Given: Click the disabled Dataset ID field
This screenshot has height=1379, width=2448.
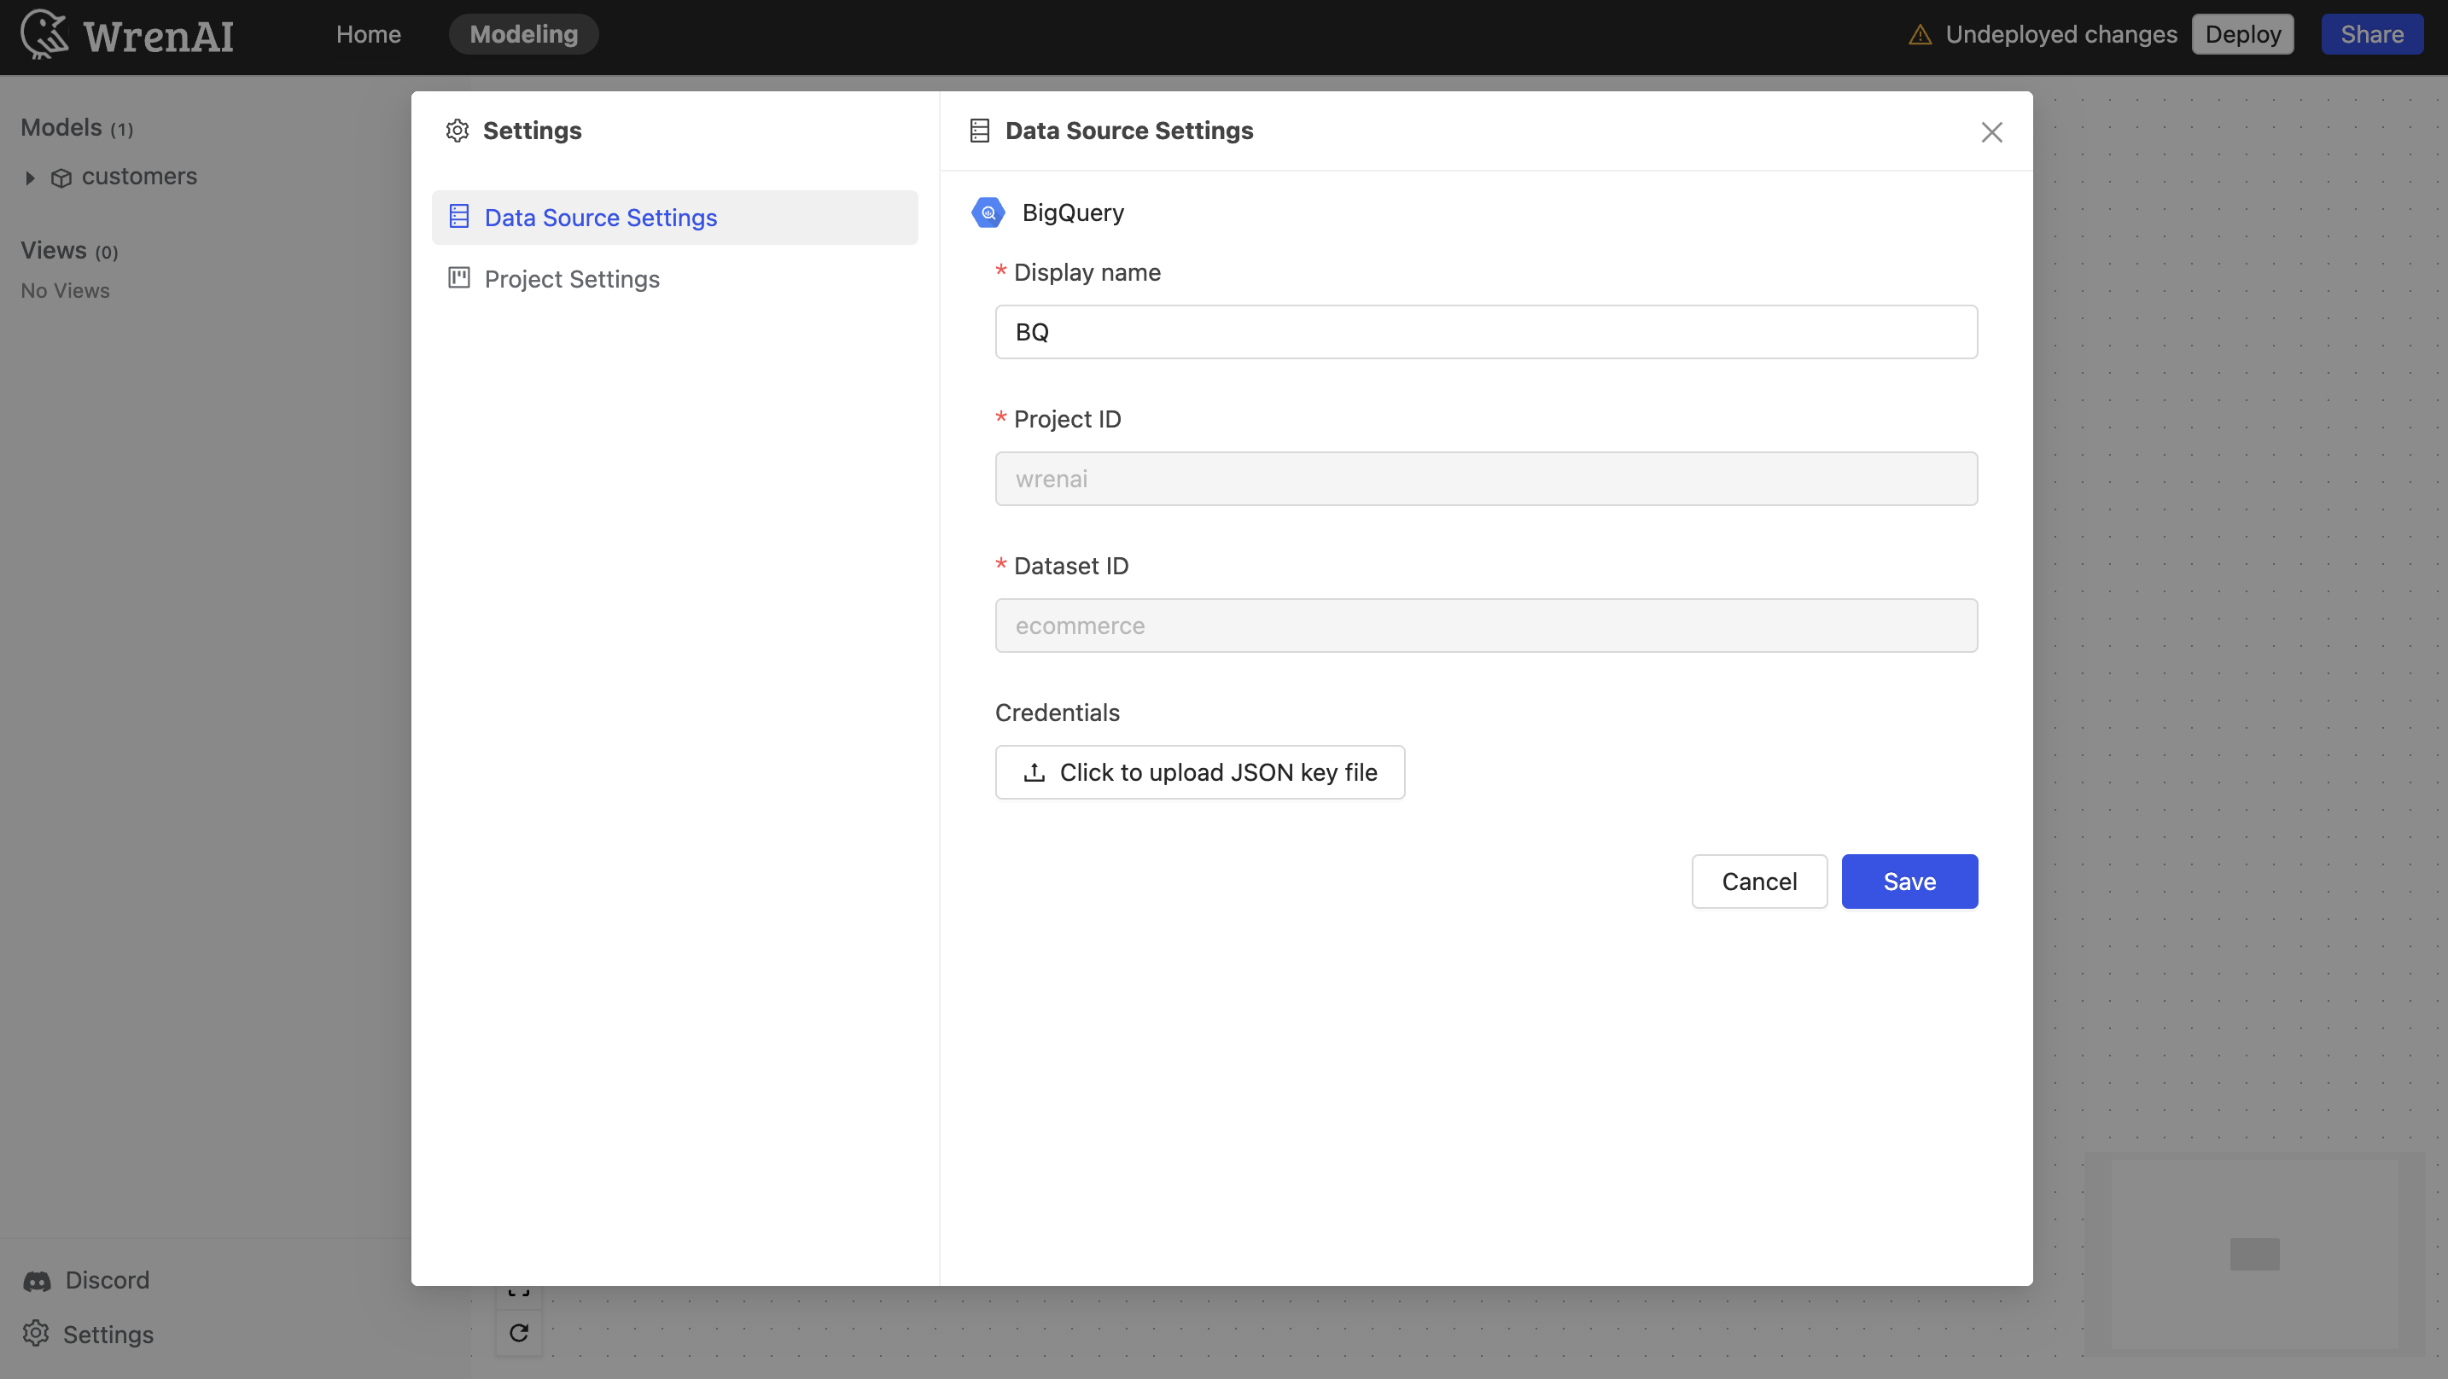Looking at the screenshot, I should coord(1486,625).
